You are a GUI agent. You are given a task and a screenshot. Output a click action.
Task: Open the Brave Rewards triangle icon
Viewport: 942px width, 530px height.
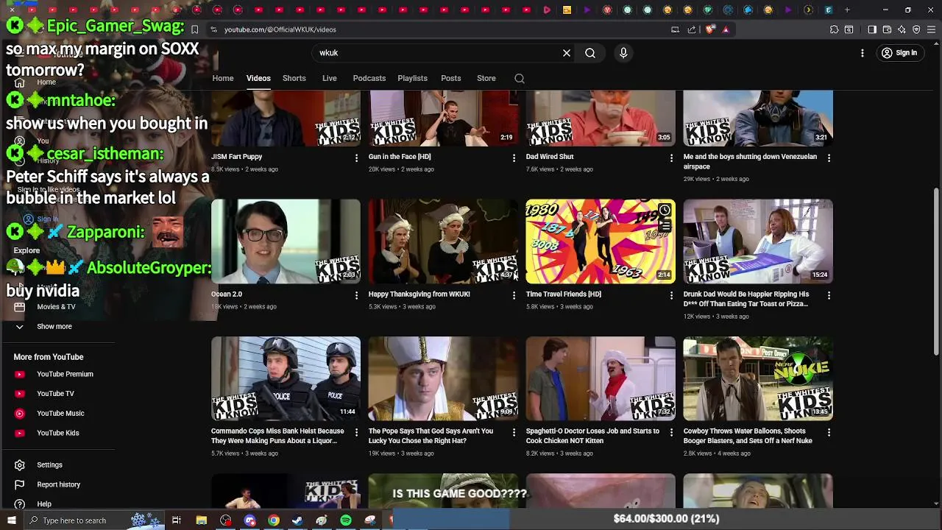pos(726,29)
